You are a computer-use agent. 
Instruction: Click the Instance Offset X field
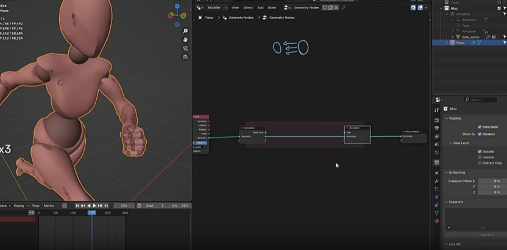pos(491,181)
